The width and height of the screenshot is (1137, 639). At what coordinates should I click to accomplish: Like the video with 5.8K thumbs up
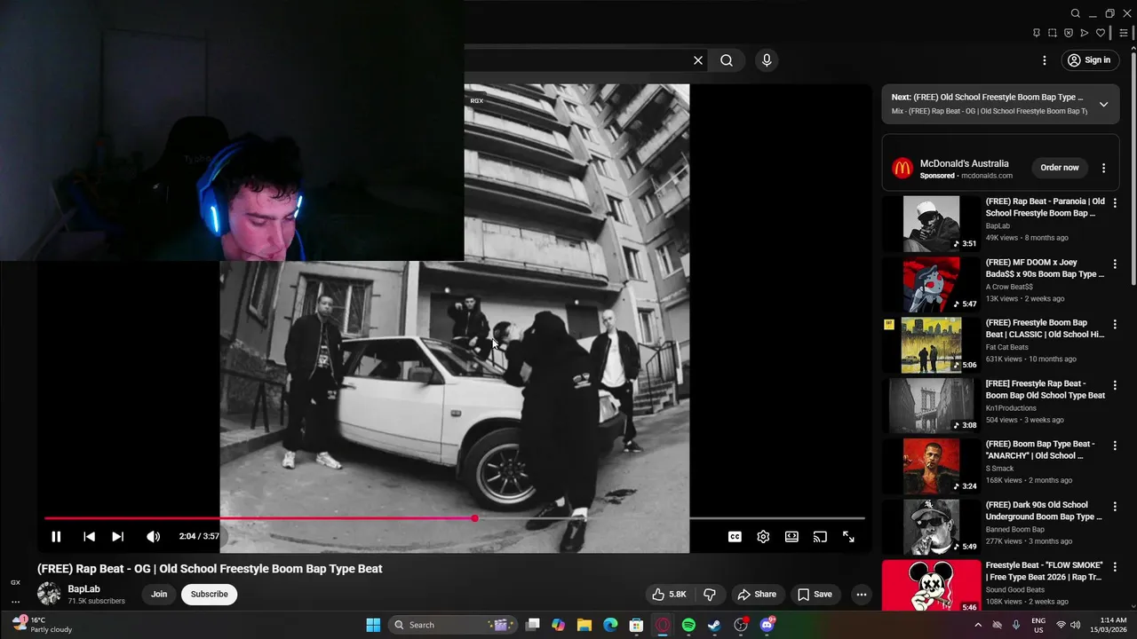pyautogui.click(x=669, y=595)
